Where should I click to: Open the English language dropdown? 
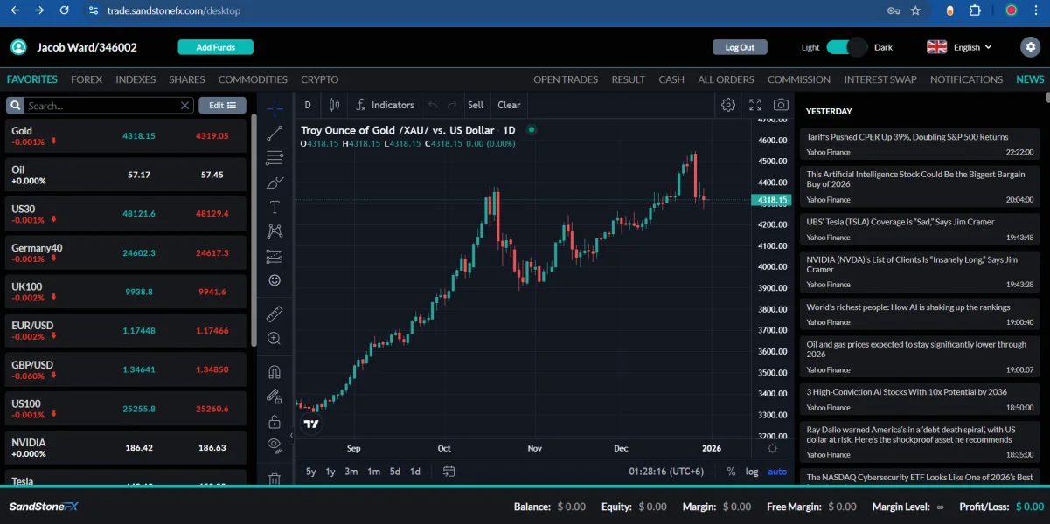pyautogui.click(x=959, y=47)
